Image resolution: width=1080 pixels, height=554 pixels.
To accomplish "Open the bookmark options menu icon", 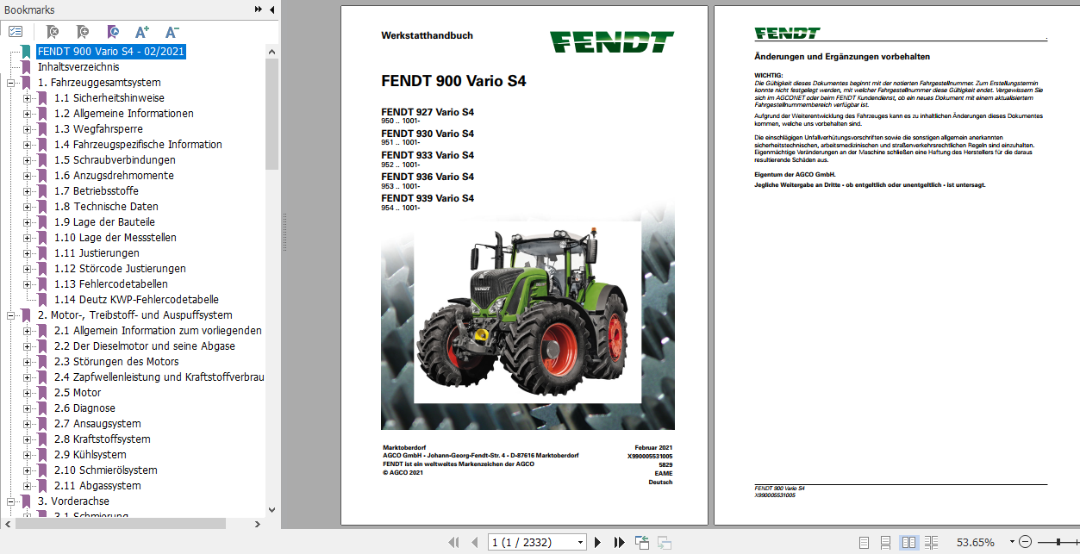I will point(16,32).
